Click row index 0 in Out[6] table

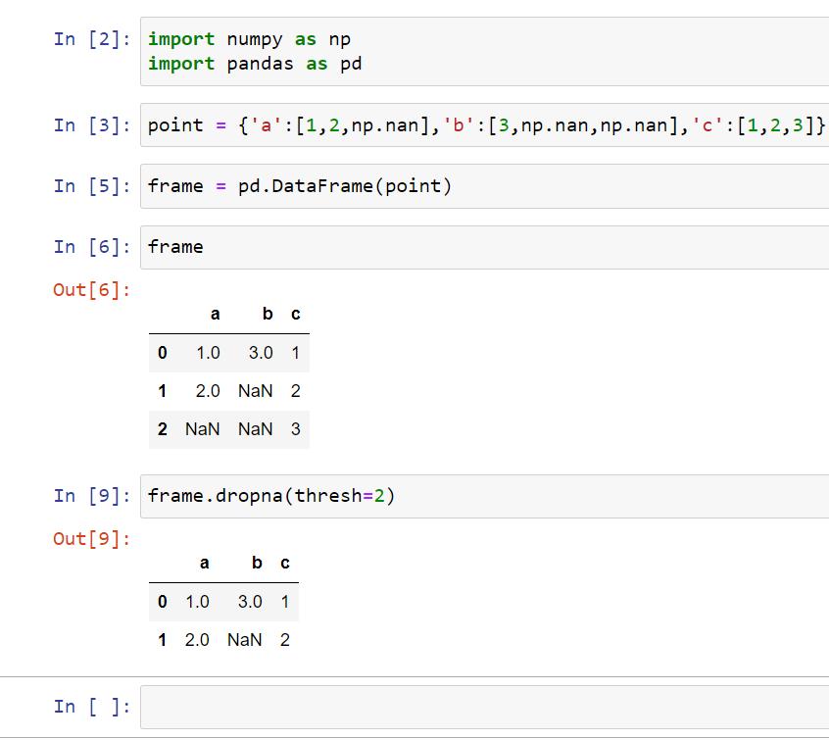tap(163, 353)
